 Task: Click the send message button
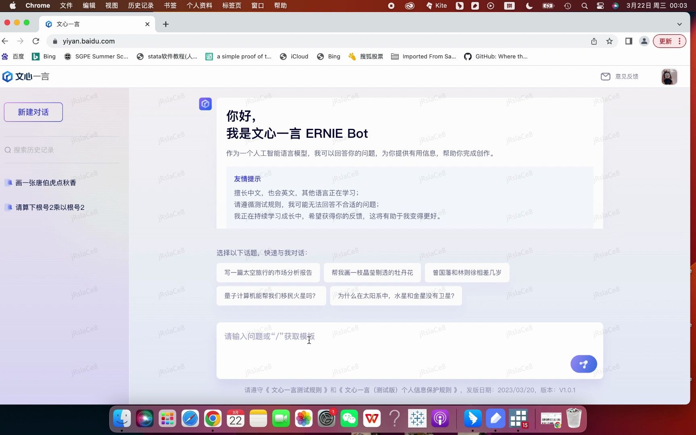[584, 364]
